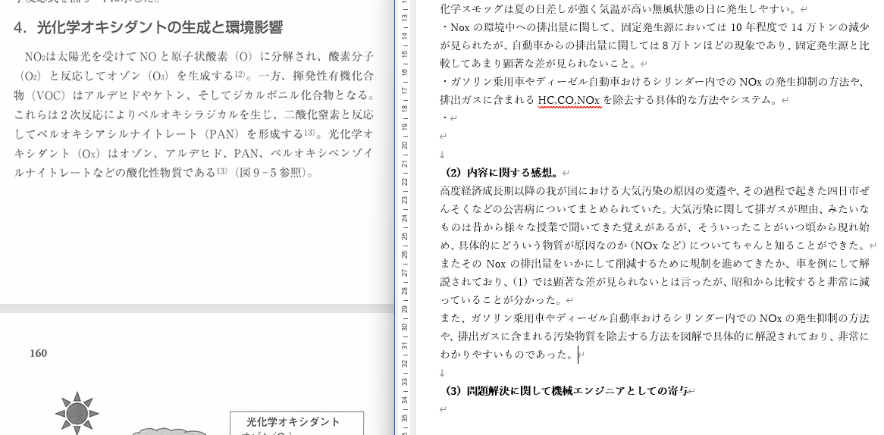Click page number '160' in the PDF
Viewport: 884px width, 435px height.
[x=39, y=353]
